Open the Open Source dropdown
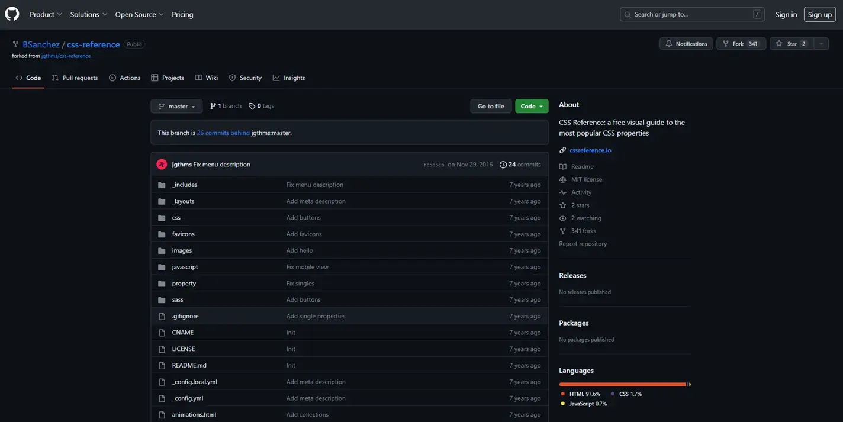The width and height of the screenshot is (843, 422). coord(139,14)
